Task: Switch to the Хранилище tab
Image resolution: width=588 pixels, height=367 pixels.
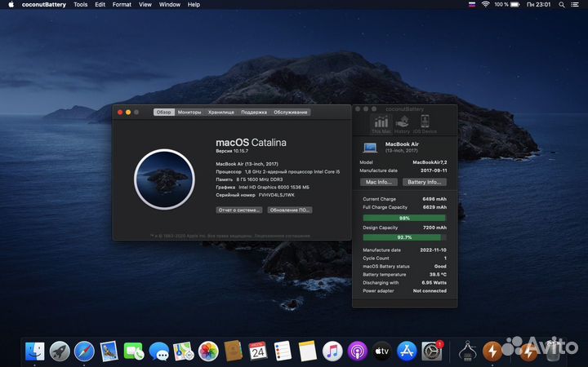Action: (220, 112)
